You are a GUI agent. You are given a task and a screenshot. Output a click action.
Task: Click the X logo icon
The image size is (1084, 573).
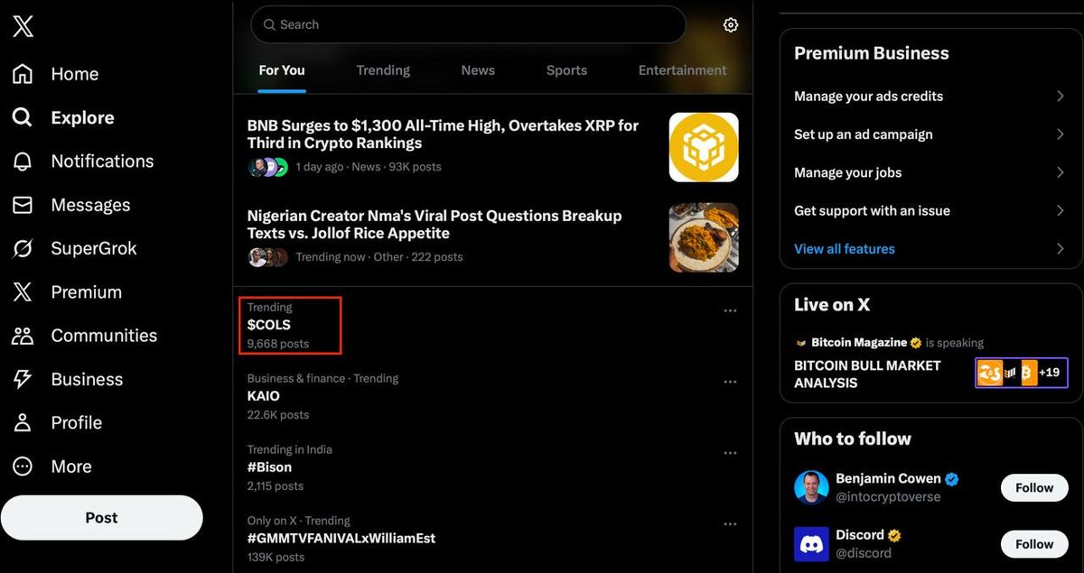coord(23,27)
